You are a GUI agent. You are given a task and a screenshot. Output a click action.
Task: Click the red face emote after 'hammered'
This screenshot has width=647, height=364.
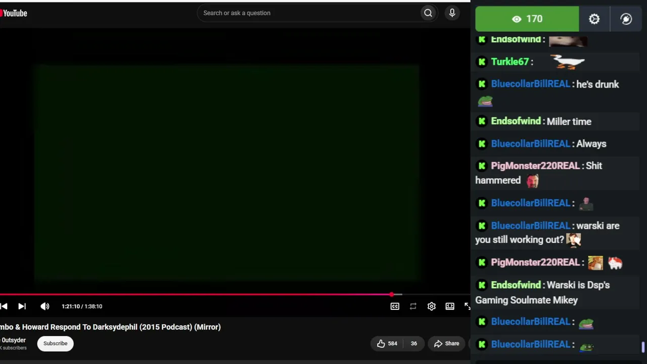click(532, 180)
